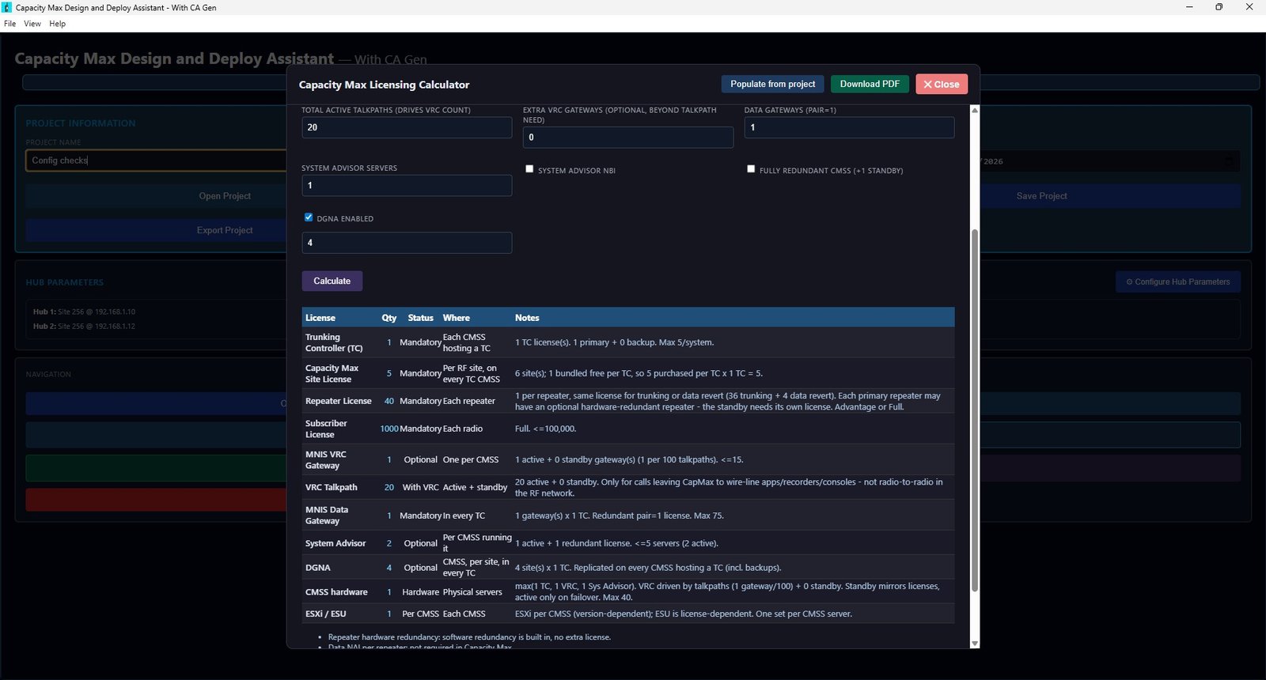
Task: Click the System Advisor Servers field
Action: (x=407, y=186)
